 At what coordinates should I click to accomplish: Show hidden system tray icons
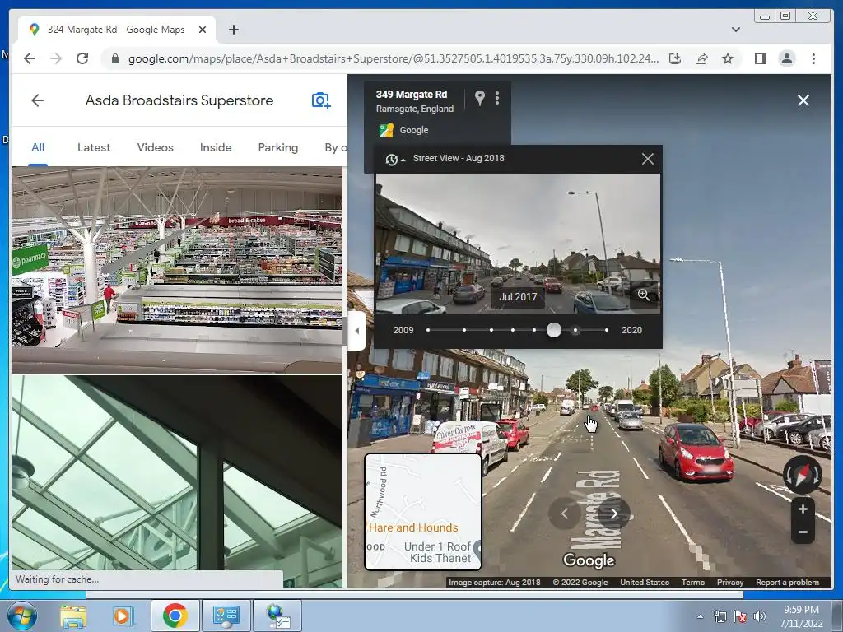(x=700, y=616)
